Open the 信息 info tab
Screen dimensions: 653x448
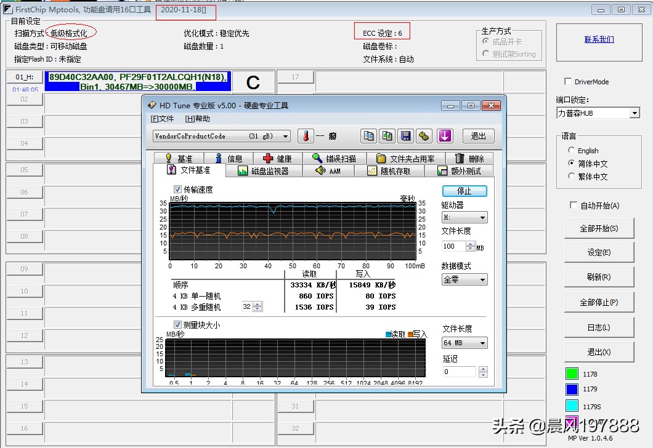coord(229,159)
